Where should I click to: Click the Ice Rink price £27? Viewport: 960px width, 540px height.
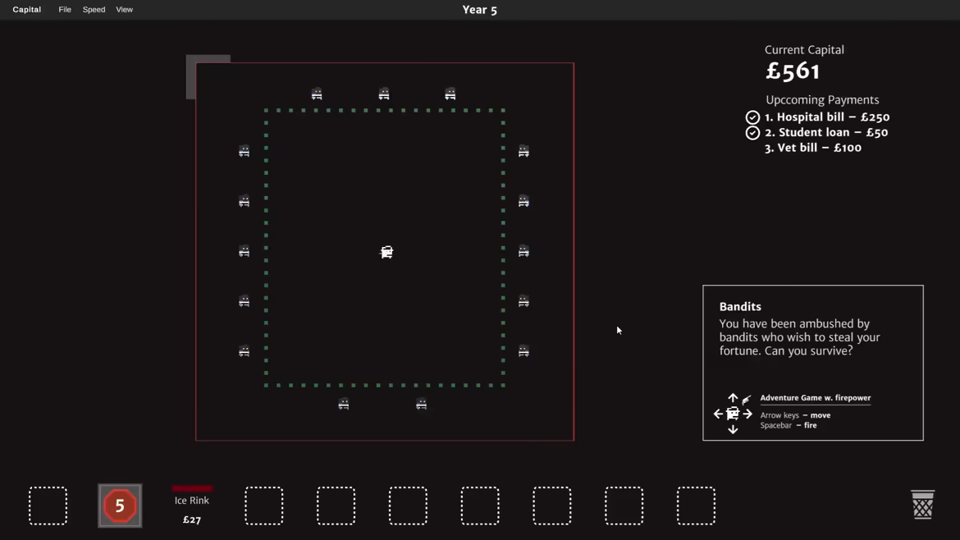tap(192, 519)
